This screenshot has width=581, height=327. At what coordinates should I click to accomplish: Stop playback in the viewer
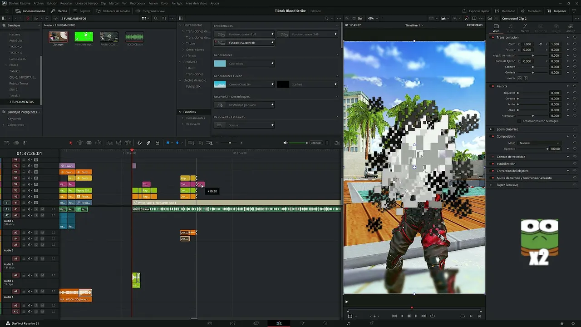(x=409, y=316)
